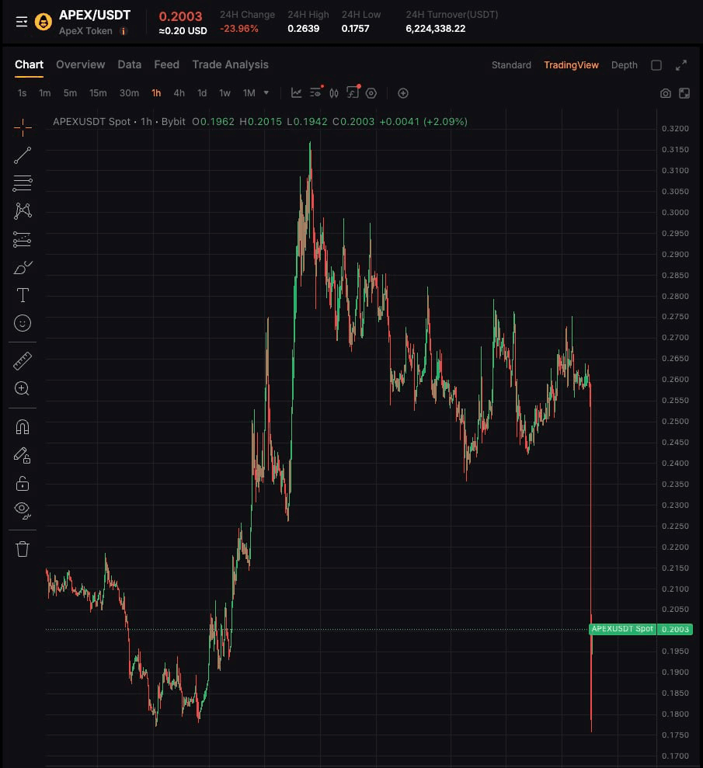Open the Fibonacci retracement tool
The height and width of the screenshot is (768, 703).
[23, 183]
